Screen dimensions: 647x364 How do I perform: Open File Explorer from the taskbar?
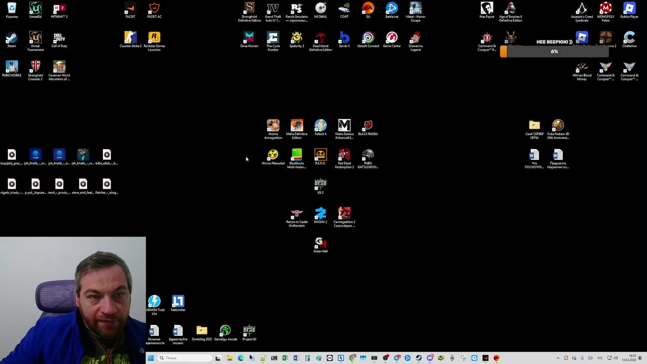pyautogui.click(x=229, y=358)
